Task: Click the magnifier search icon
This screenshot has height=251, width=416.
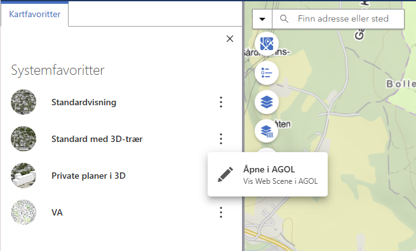Action: point(284,19)
